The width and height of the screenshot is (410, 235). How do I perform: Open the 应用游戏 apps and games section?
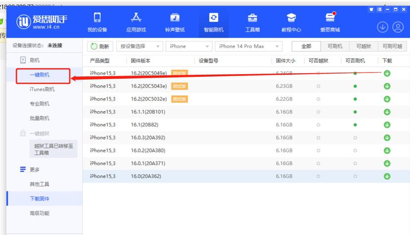point(136,22)
